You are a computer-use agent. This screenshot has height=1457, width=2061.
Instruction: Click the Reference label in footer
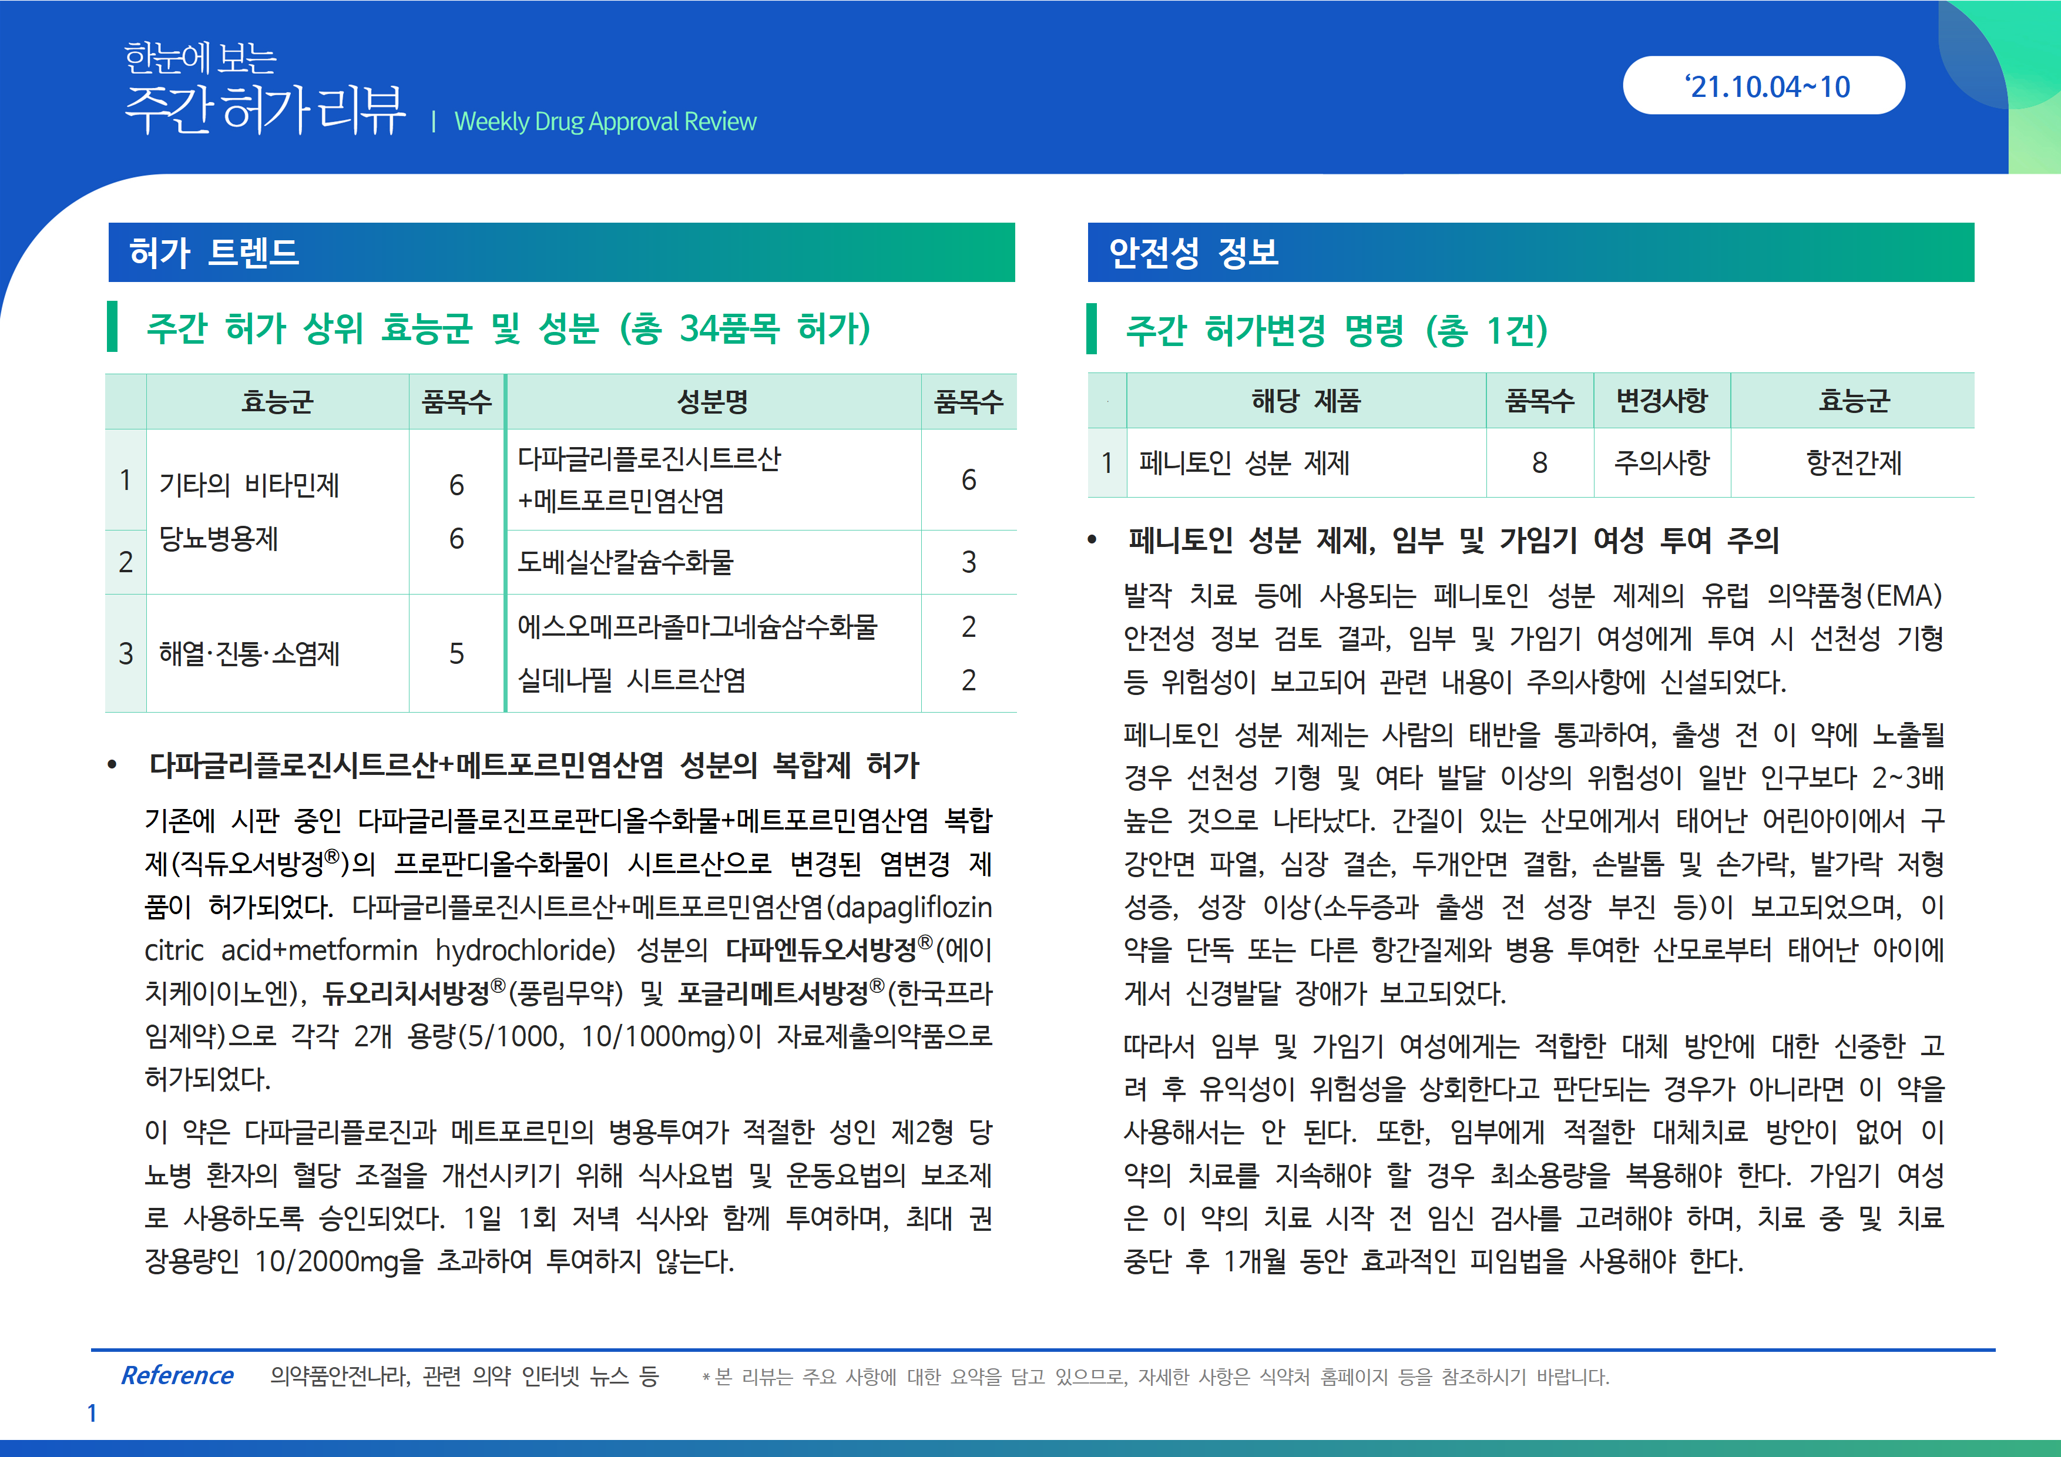coord(177,1375)
